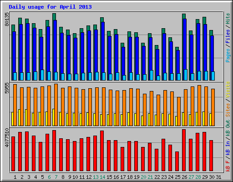Click day 5 on the x-axis
233x182 pixels.
tap(42, 177)
